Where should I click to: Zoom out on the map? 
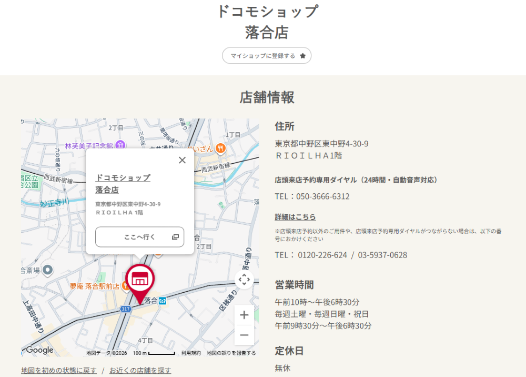pos(244,335)
